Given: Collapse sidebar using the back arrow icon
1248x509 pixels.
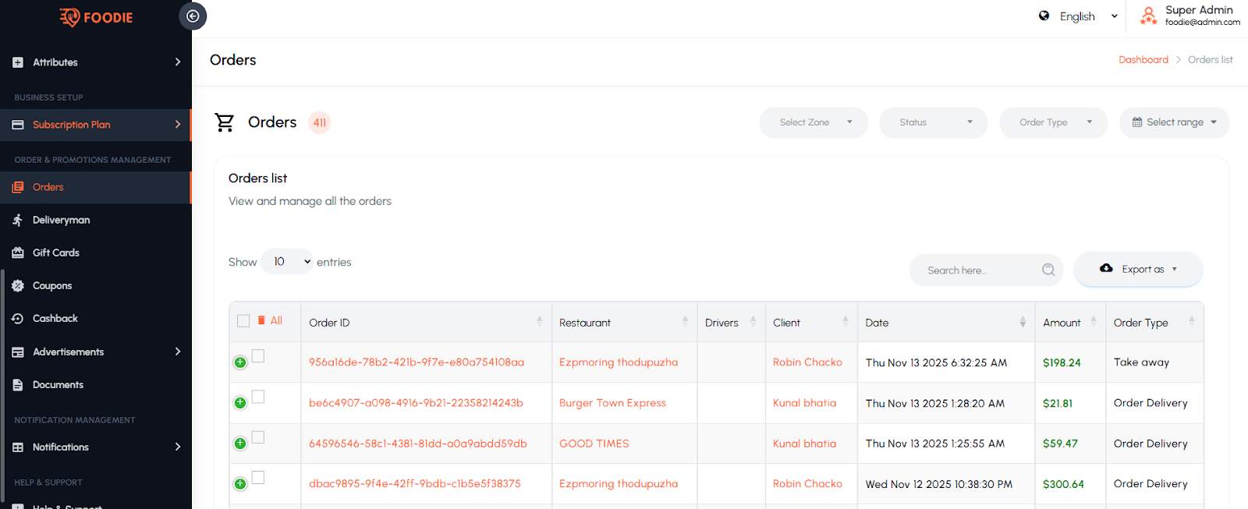Looking at the screenshot, I should coord(193,16).
